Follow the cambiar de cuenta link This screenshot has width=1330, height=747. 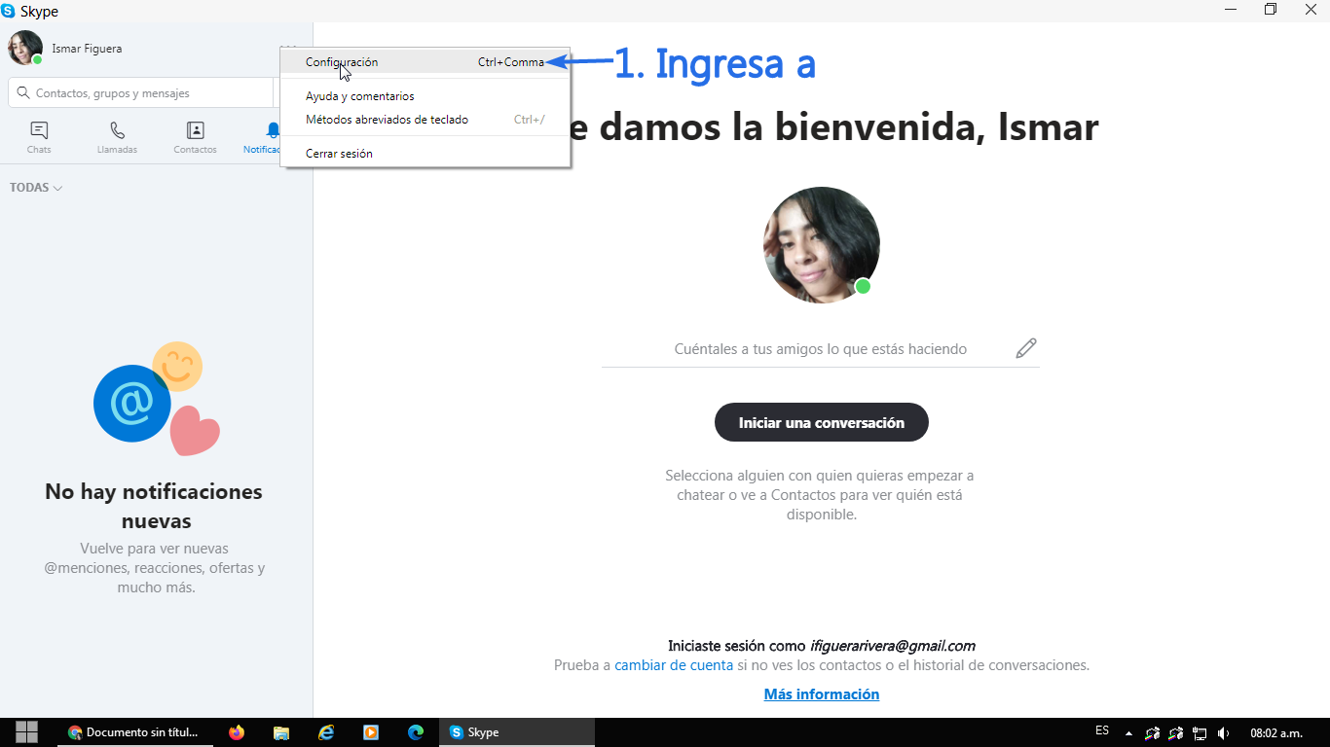pos(674,665)
